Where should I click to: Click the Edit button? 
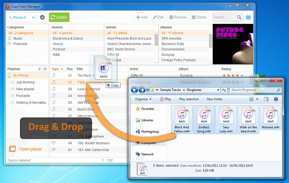coord(158,17)
